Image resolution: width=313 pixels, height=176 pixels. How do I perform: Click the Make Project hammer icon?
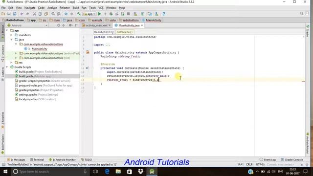pyautogui.click(x=79, y=14)
